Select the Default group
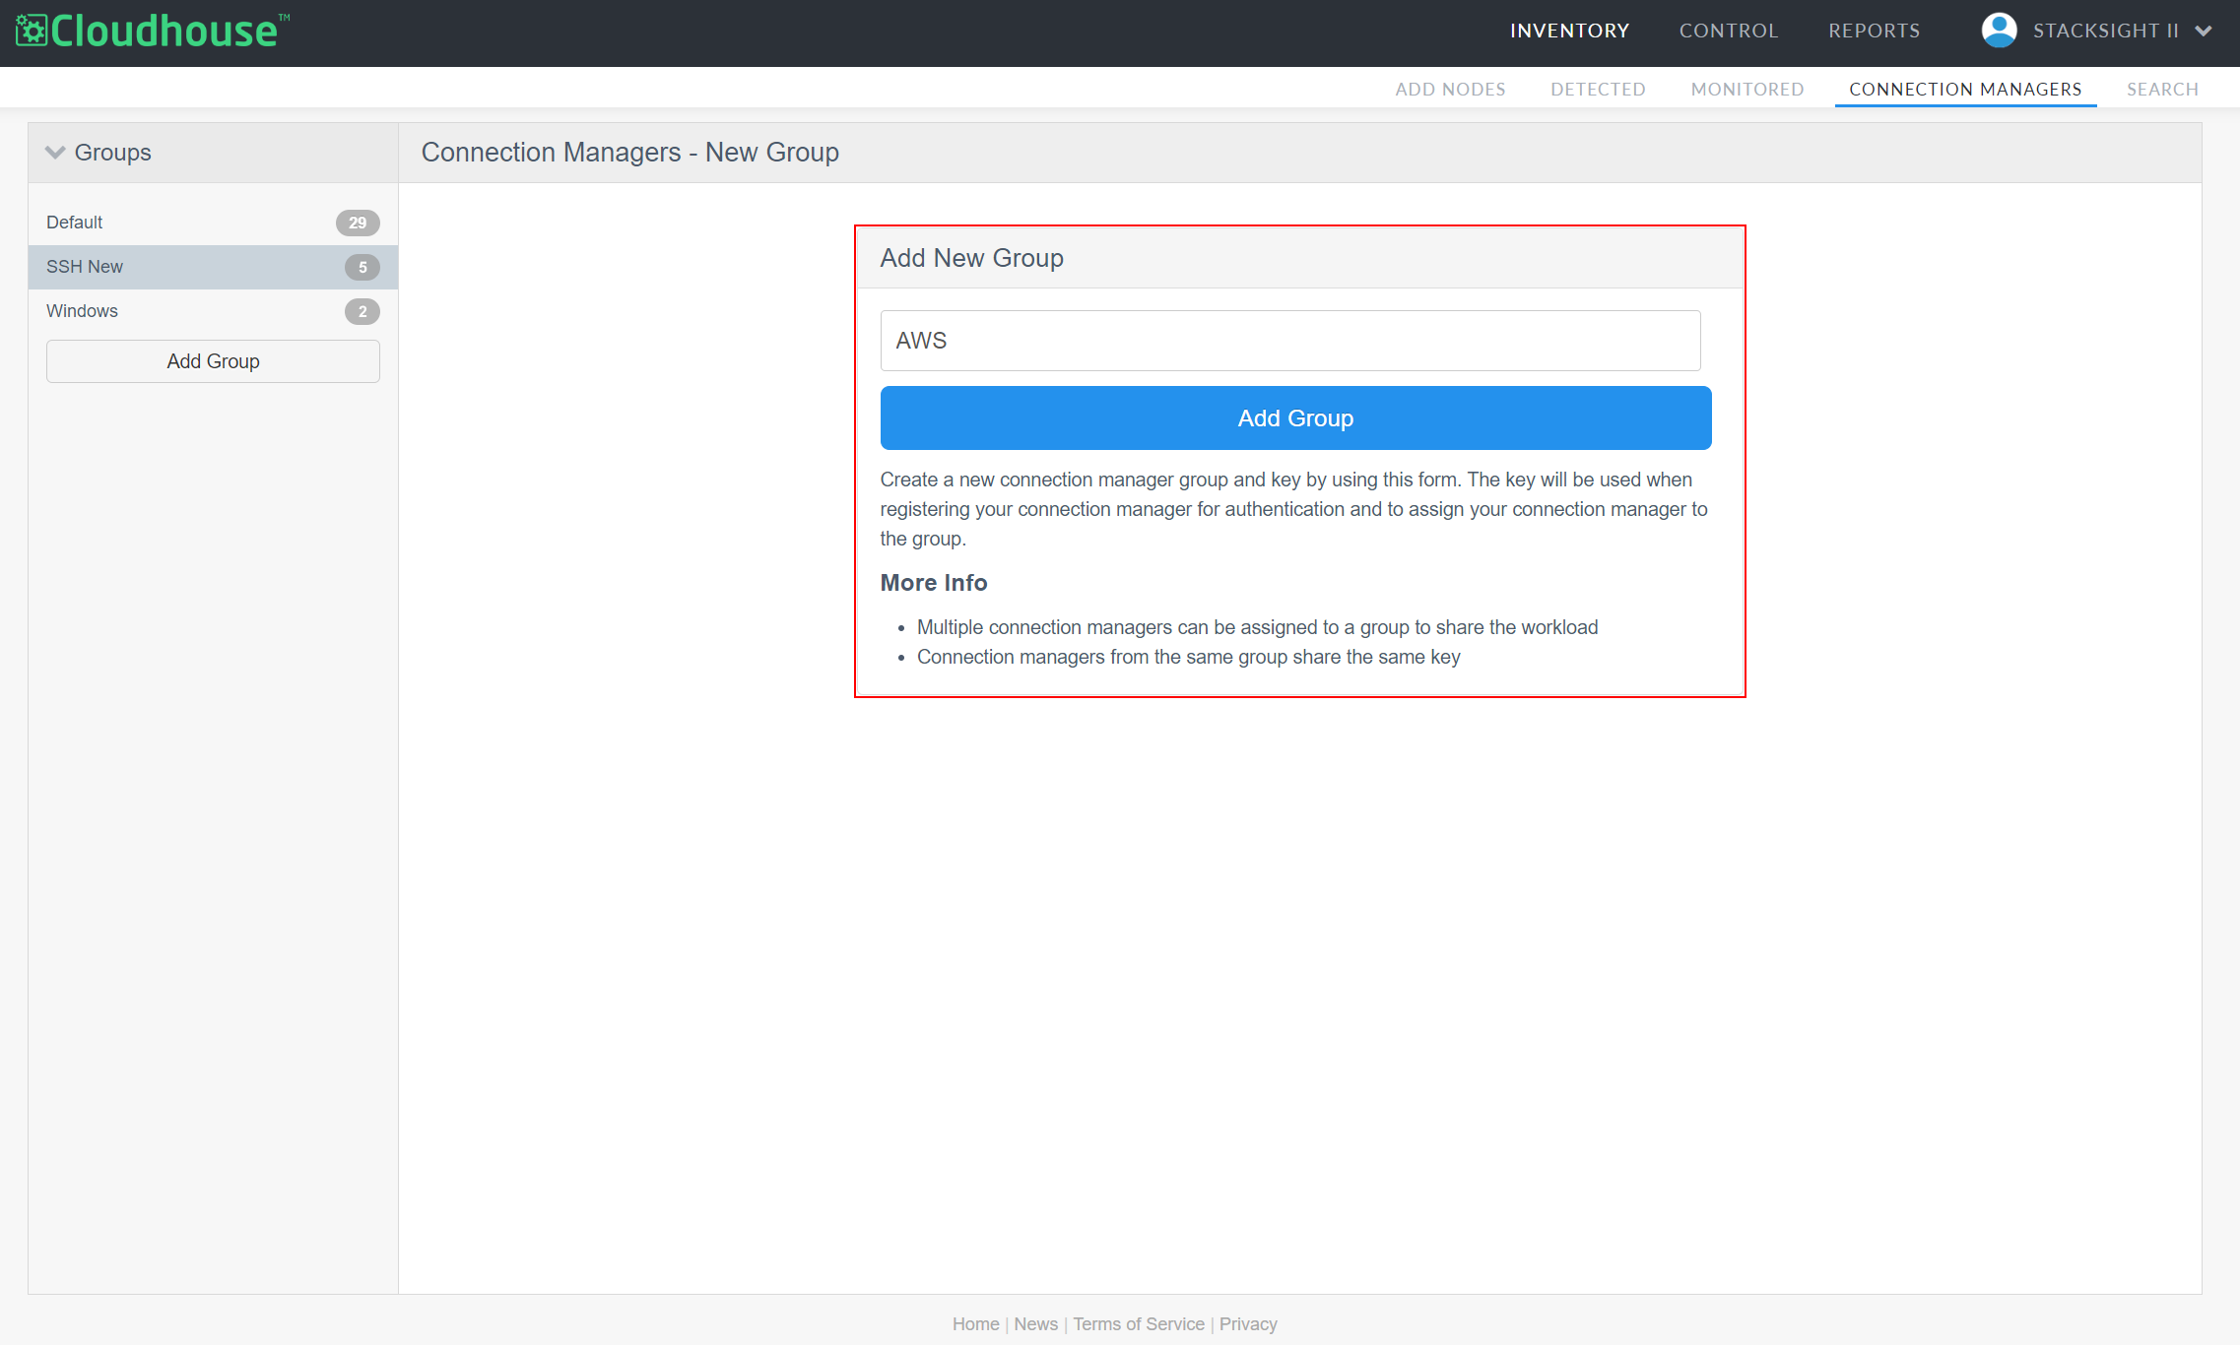The height and width of the screenshot is (1345, 2240). (213, 223)
